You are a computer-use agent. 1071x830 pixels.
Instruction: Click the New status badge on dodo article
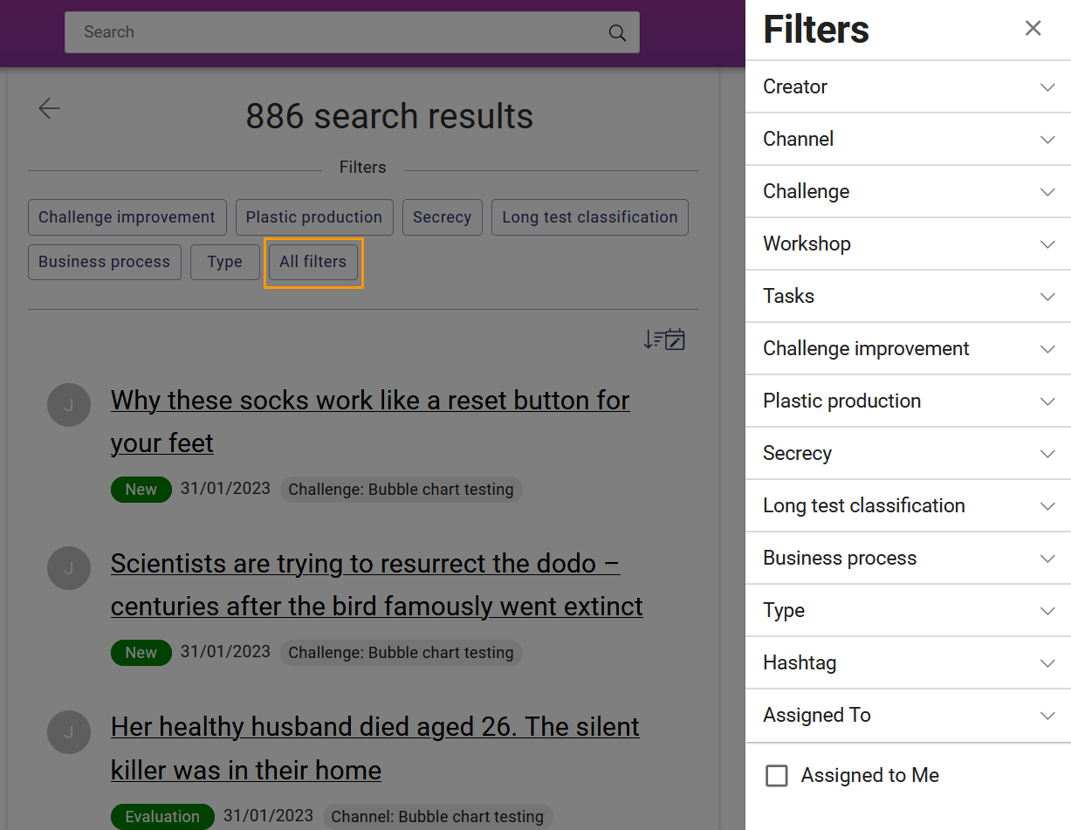141,653
